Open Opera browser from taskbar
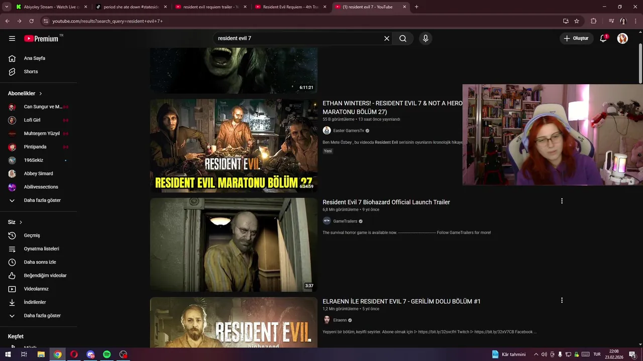The image size is (643, 361). pos(74,354)
